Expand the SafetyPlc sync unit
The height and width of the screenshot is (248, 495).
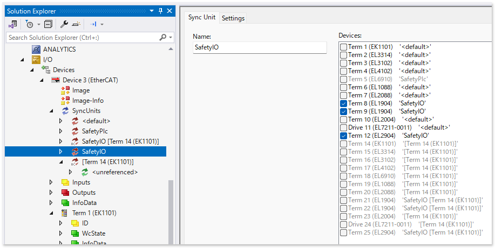[61, 131]
